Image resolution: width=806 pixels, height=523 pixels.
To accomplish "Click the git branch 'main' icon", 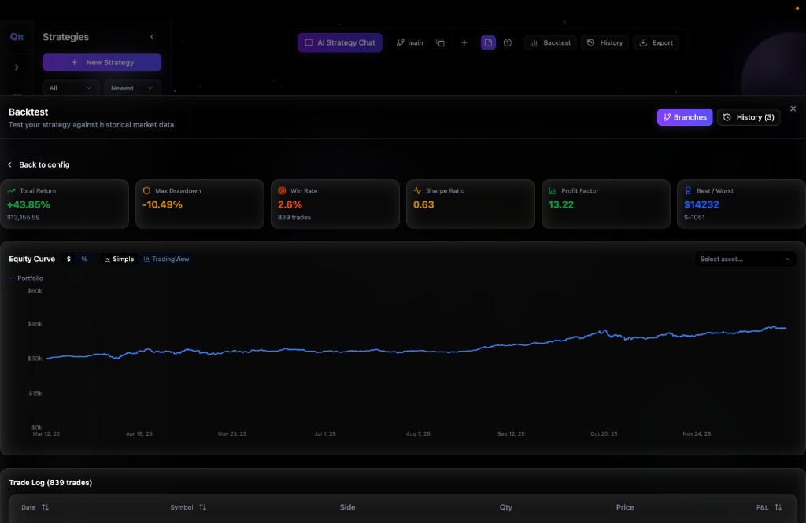I will pos(401,42).
